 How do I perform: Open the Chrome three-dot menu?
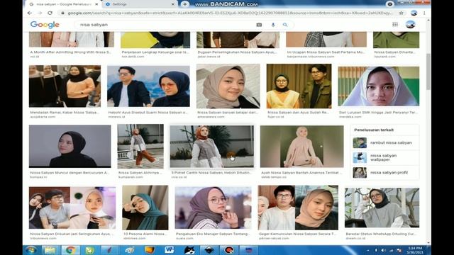click(424, 13)
